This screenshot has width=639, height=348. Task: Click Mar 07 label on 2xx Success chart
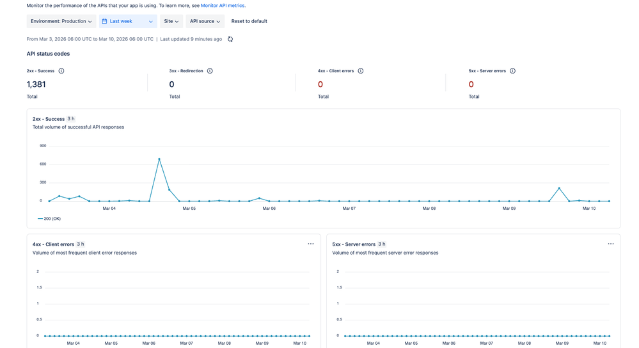coord(349,209)
